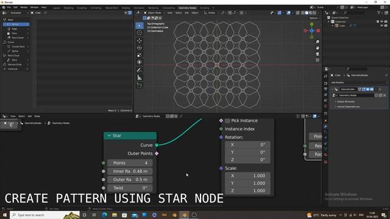Hide Collection in viewport via eye icon

coord(382,22)
